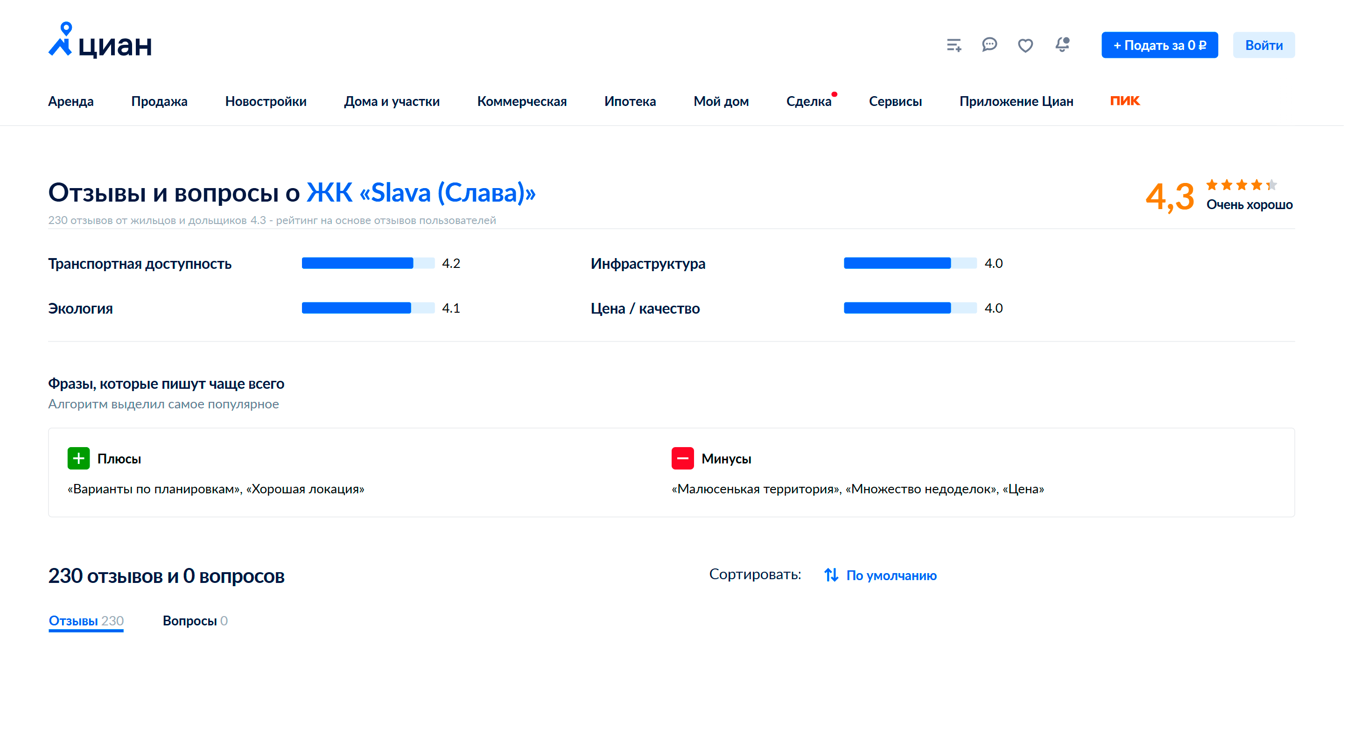Open the Продажа menu
Viewport: 1361px width, 736px height.
pos(159,101)
